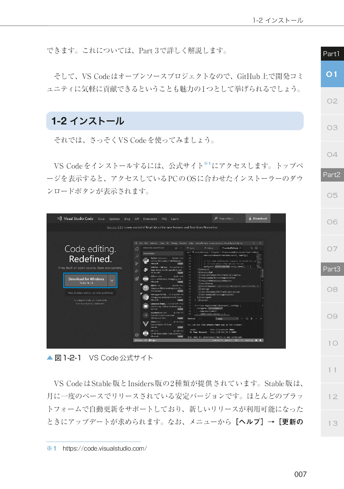This screenshot has height=489, width=344.
Task: Open the editor more actions ellipsis menu
Action: (261, 248)
